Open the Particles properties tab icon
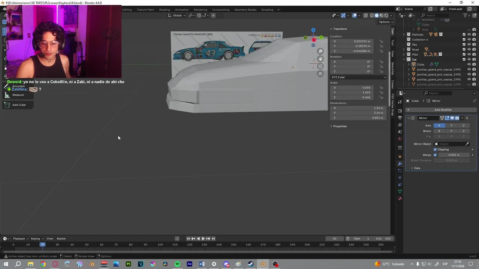 (x=400, y=171)
